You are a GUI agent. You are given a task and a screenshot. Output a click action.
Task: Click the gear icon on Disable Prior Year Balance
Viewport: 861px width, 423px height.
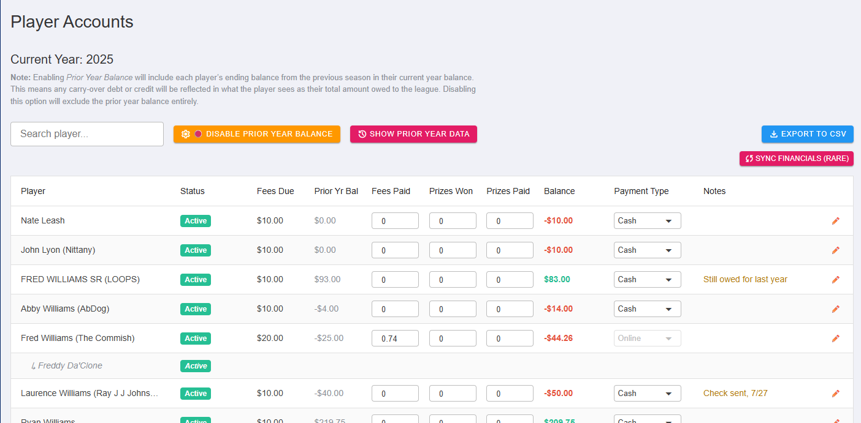186,133
